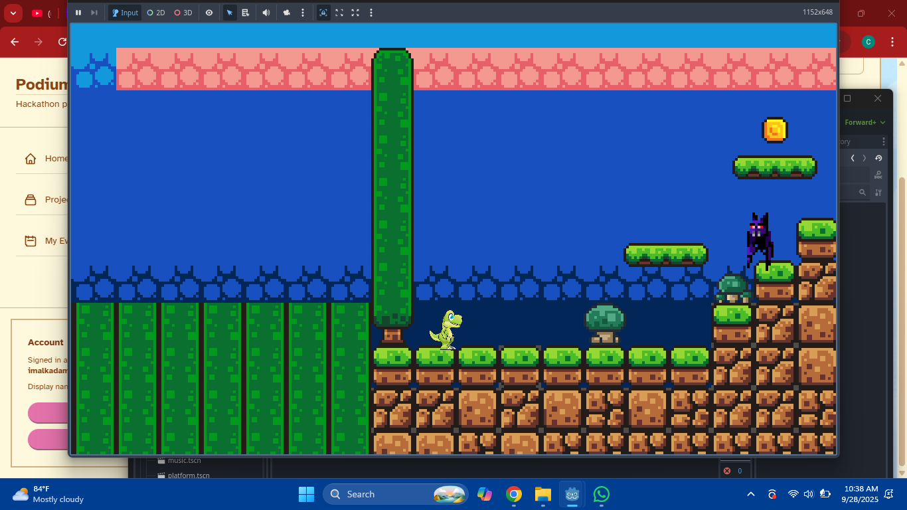Open documentation for this object
This screenshot has width=907, height=510.
click(878, 175)
